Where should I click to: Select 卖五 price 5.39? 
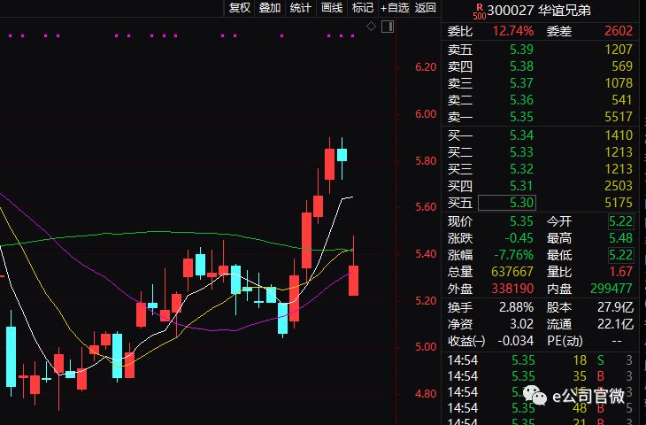pyautogui.click(x=521, y=50)
